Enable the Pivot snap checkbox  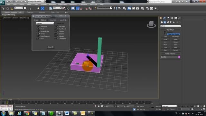[39, 29]
